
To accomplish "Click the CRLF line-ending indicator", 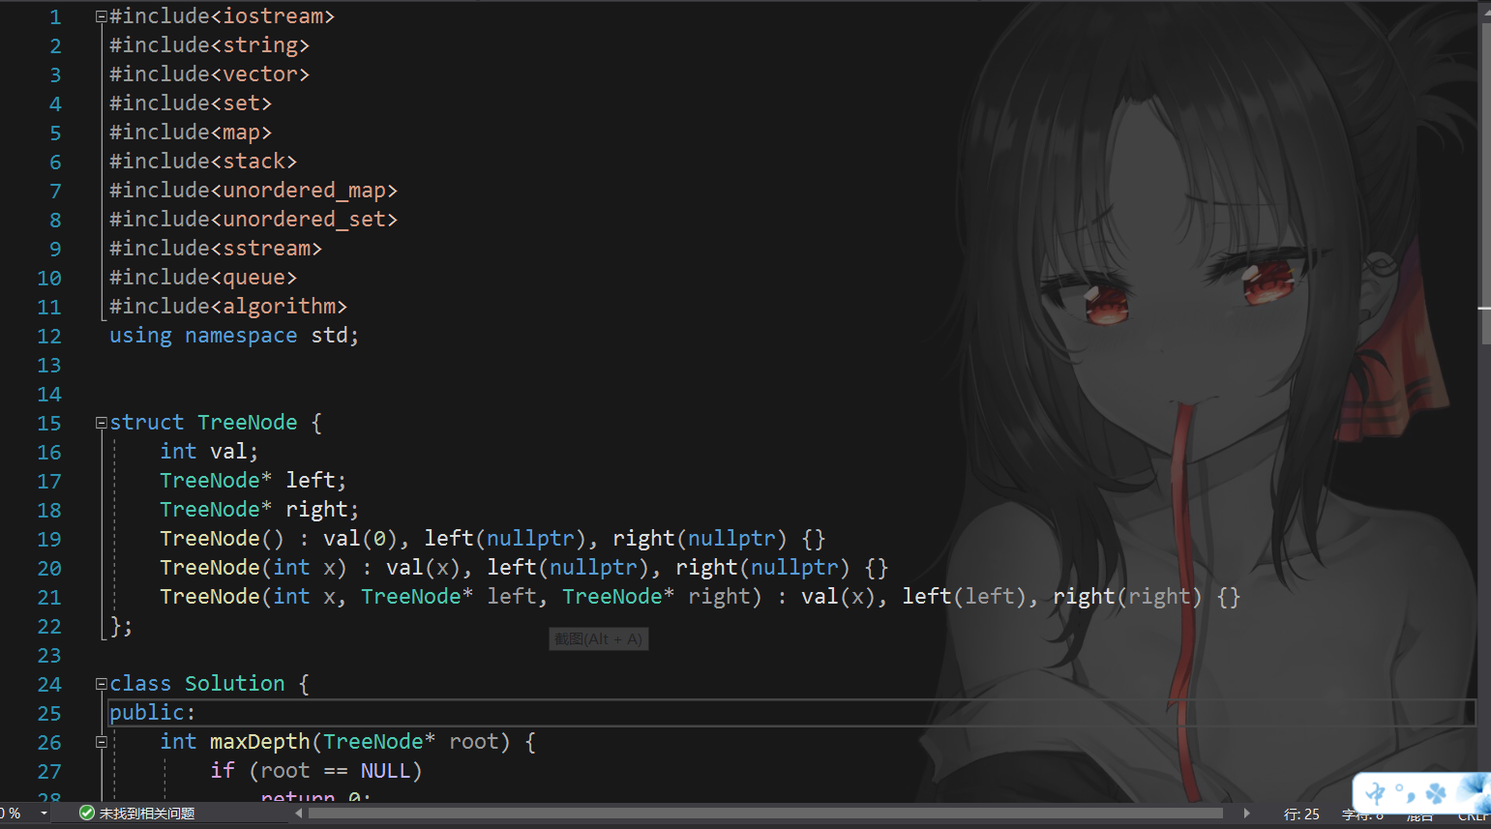I will point(1473,815).
